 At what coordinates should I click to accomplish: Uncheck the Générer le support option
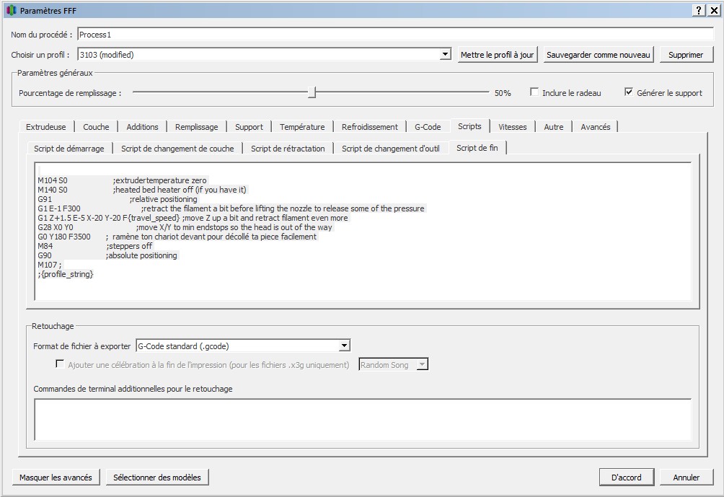click(629, 92)
